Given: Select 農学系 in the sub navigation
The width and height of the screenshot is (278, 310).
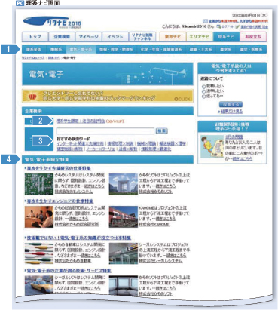Looking at the screenshot, I should point(226,49).
